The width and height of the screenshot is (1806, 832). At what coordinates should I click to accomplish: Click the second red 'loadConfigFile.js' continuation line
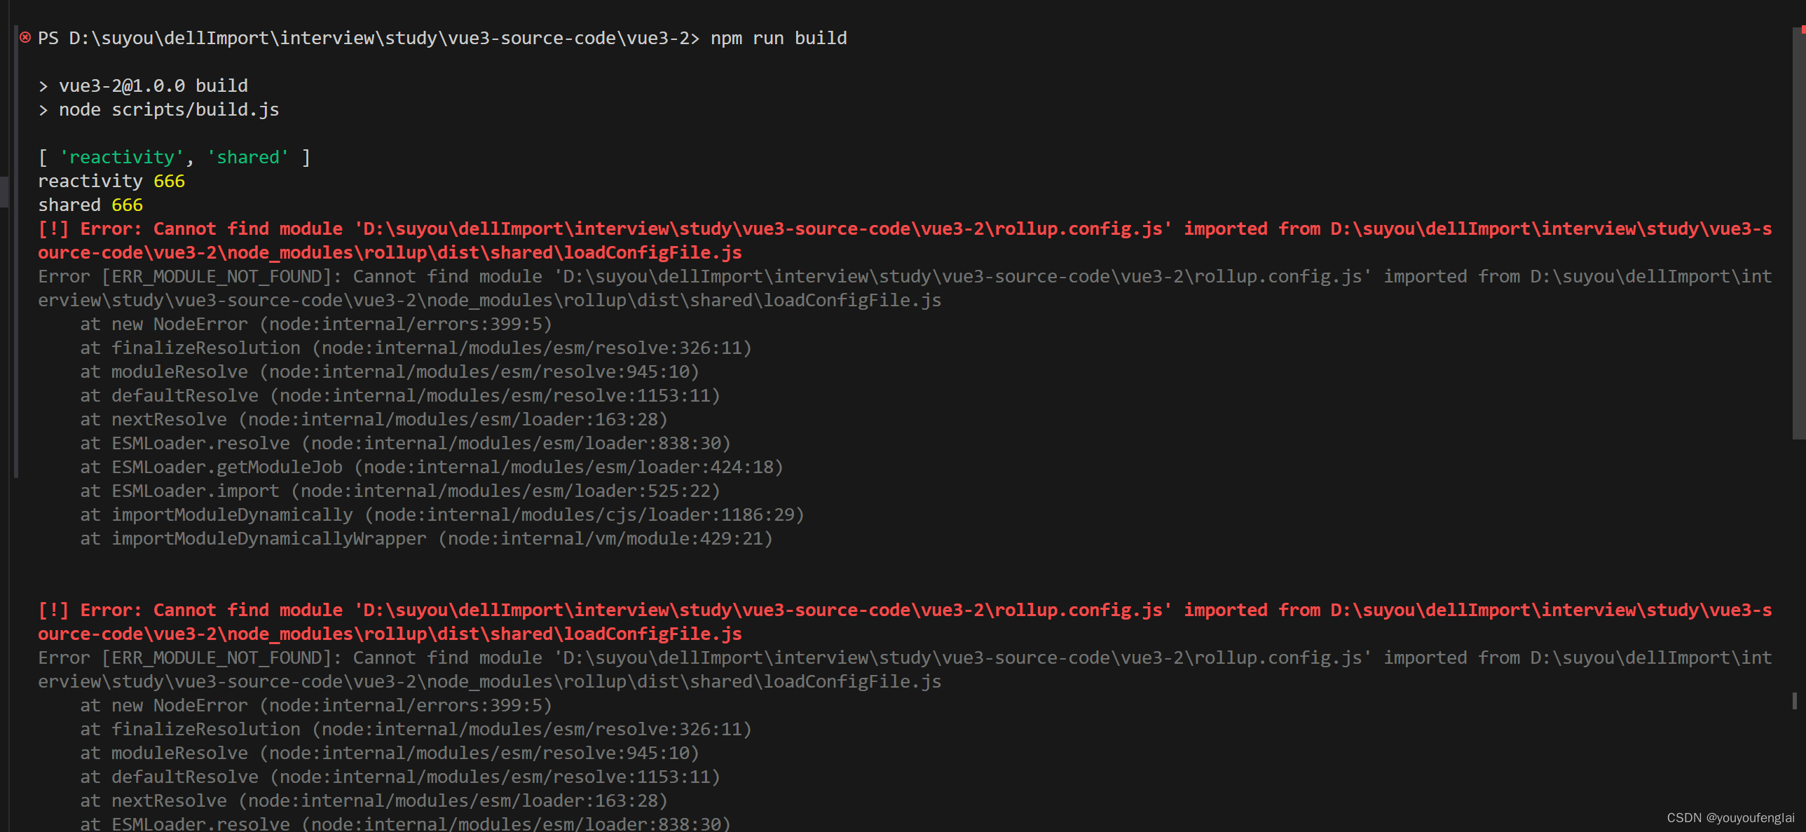click(390, 634)
